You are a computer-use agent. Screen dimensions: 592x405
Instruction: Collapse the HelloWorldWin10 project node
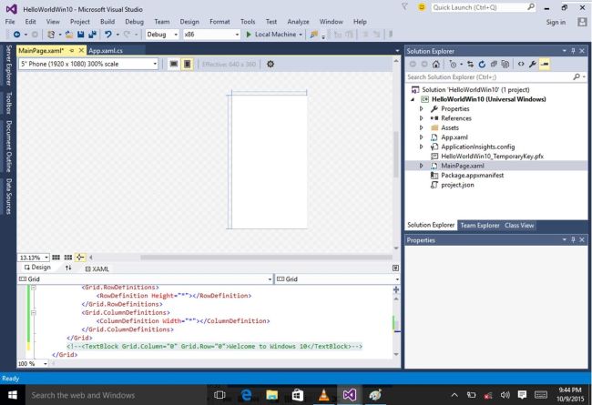pos(413,99)
